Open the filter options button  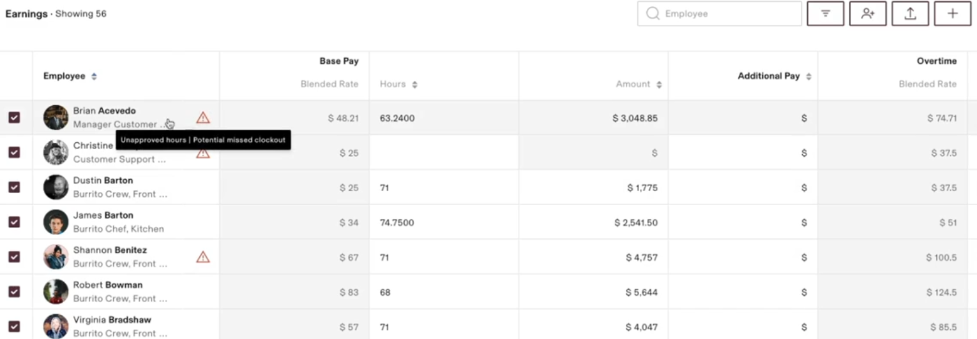825,13
